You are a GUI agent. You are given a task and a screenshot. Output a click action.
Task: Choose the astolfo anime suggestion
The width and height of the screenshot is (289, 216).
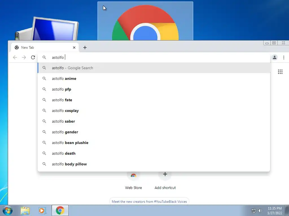click(x=154, y=79)
